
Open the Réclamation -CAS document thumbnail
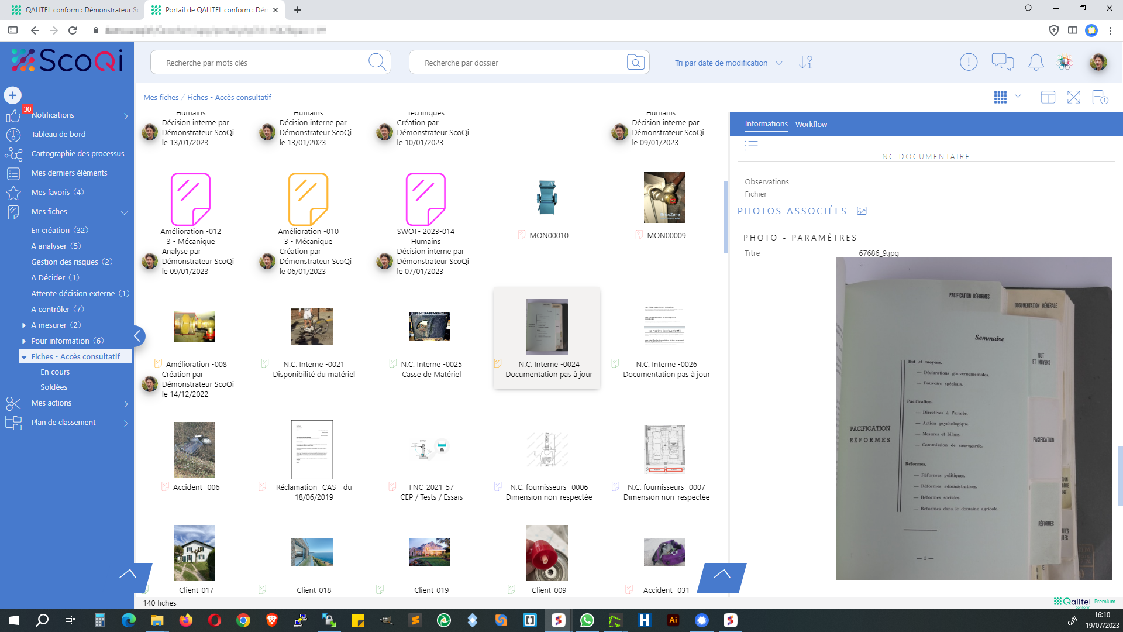[x=312, y=449]
